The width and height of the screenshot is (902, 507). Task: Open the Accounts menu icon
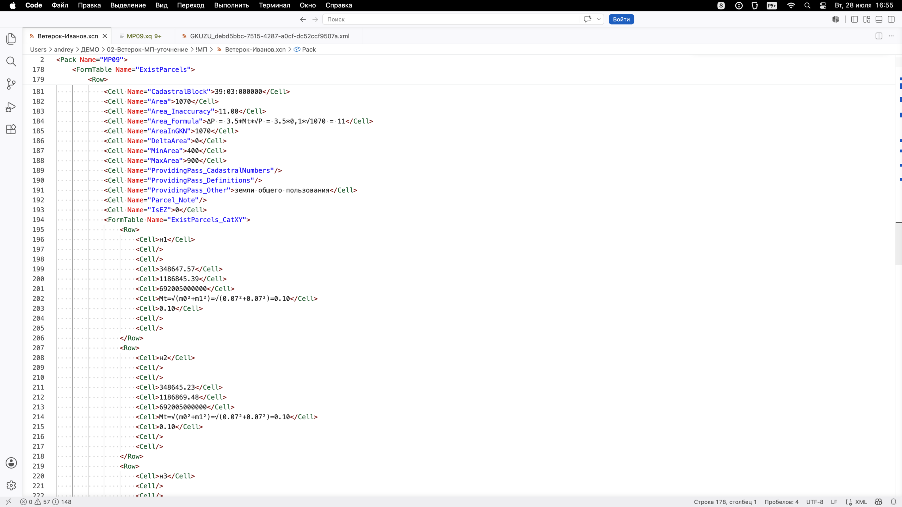coord(11,463)
